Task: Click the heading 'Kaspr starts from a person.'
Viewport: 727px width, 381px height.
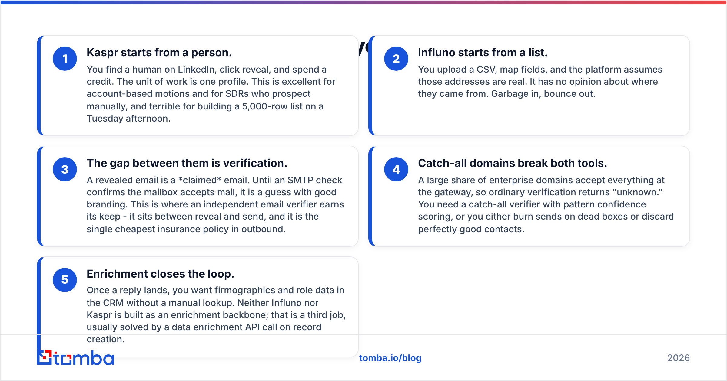Action: click(159, 53)
